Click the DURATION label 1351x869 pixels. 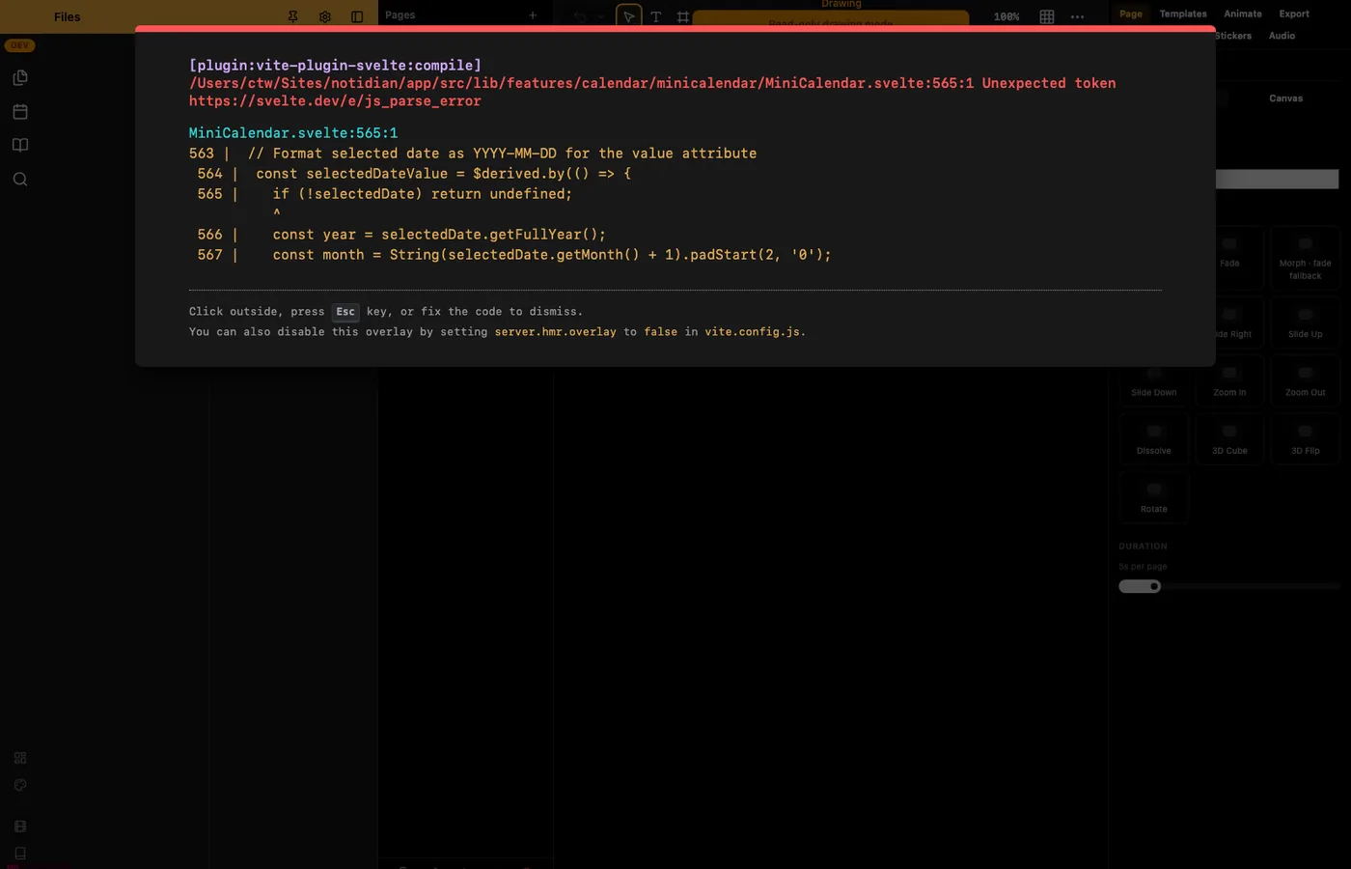pyautogui.click(x=1143, y=547)
